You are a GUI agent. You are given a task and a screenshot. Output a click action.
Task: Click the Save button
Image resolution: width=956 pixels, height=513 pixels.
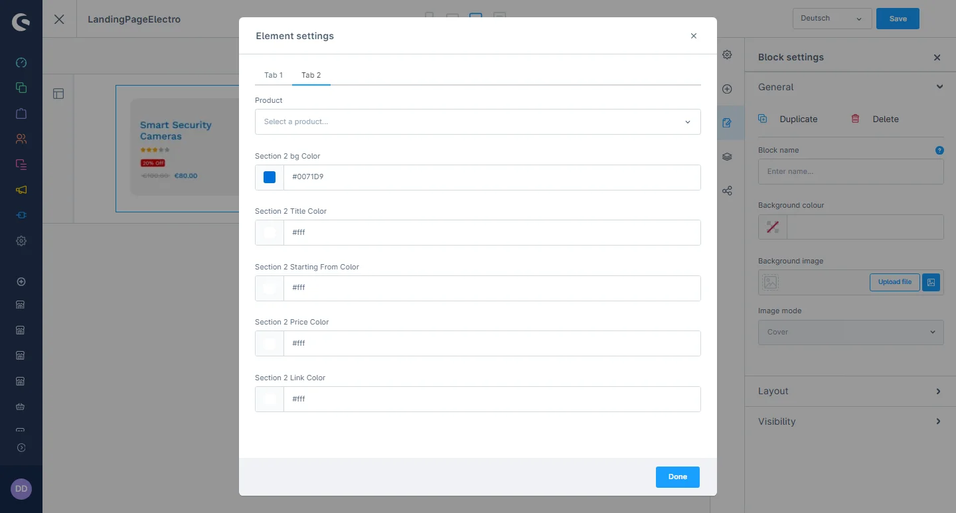[898, 19]
